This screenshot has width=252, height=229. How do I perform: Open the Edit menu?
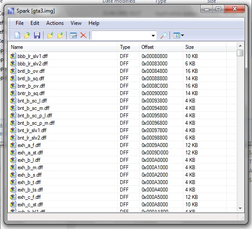click(x=35, y=23)
